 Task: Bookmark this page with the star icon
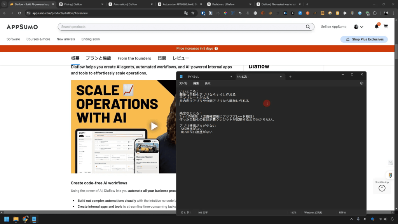(193, 13)
